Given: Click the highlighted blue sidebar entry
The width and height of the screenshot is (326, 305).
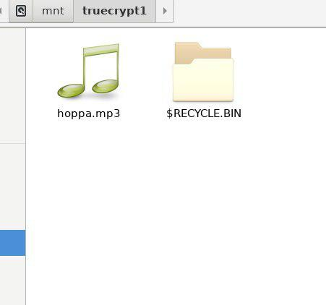Looking at the screenshot, I should click(12, 243).
